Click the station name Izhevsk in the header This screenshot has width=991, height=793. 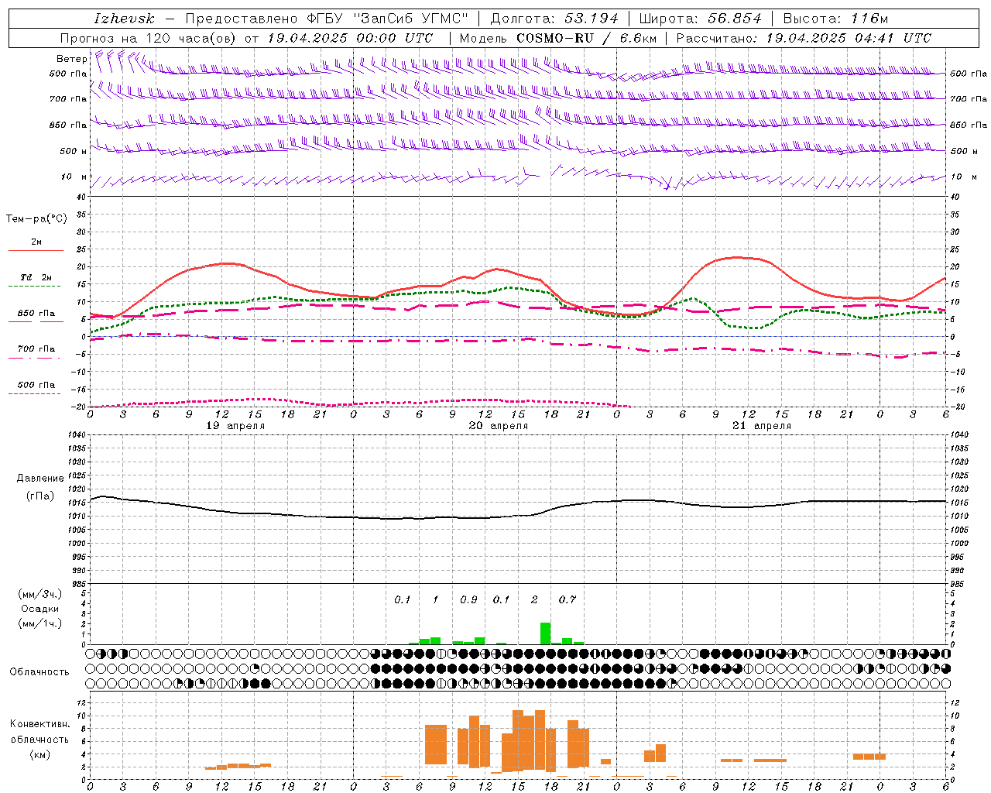[x=124, y=19]
